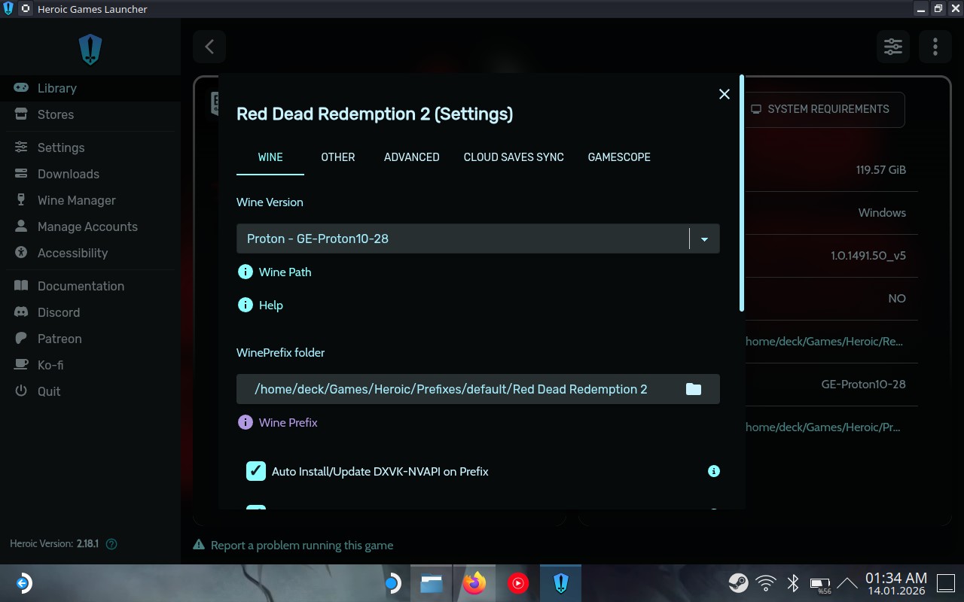
Task: Click the settings dialog scrollbar
Action: (x=742, y=193)
